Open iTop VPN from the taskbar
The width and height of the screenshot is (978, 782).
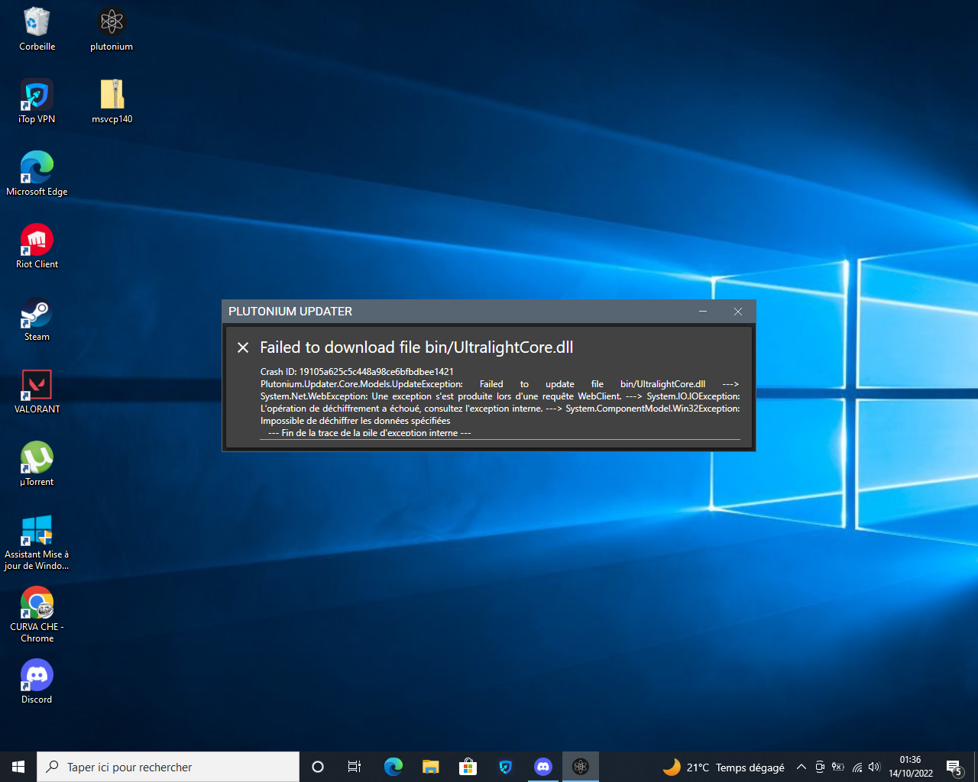pyautogui.click(x=505, y=767)
